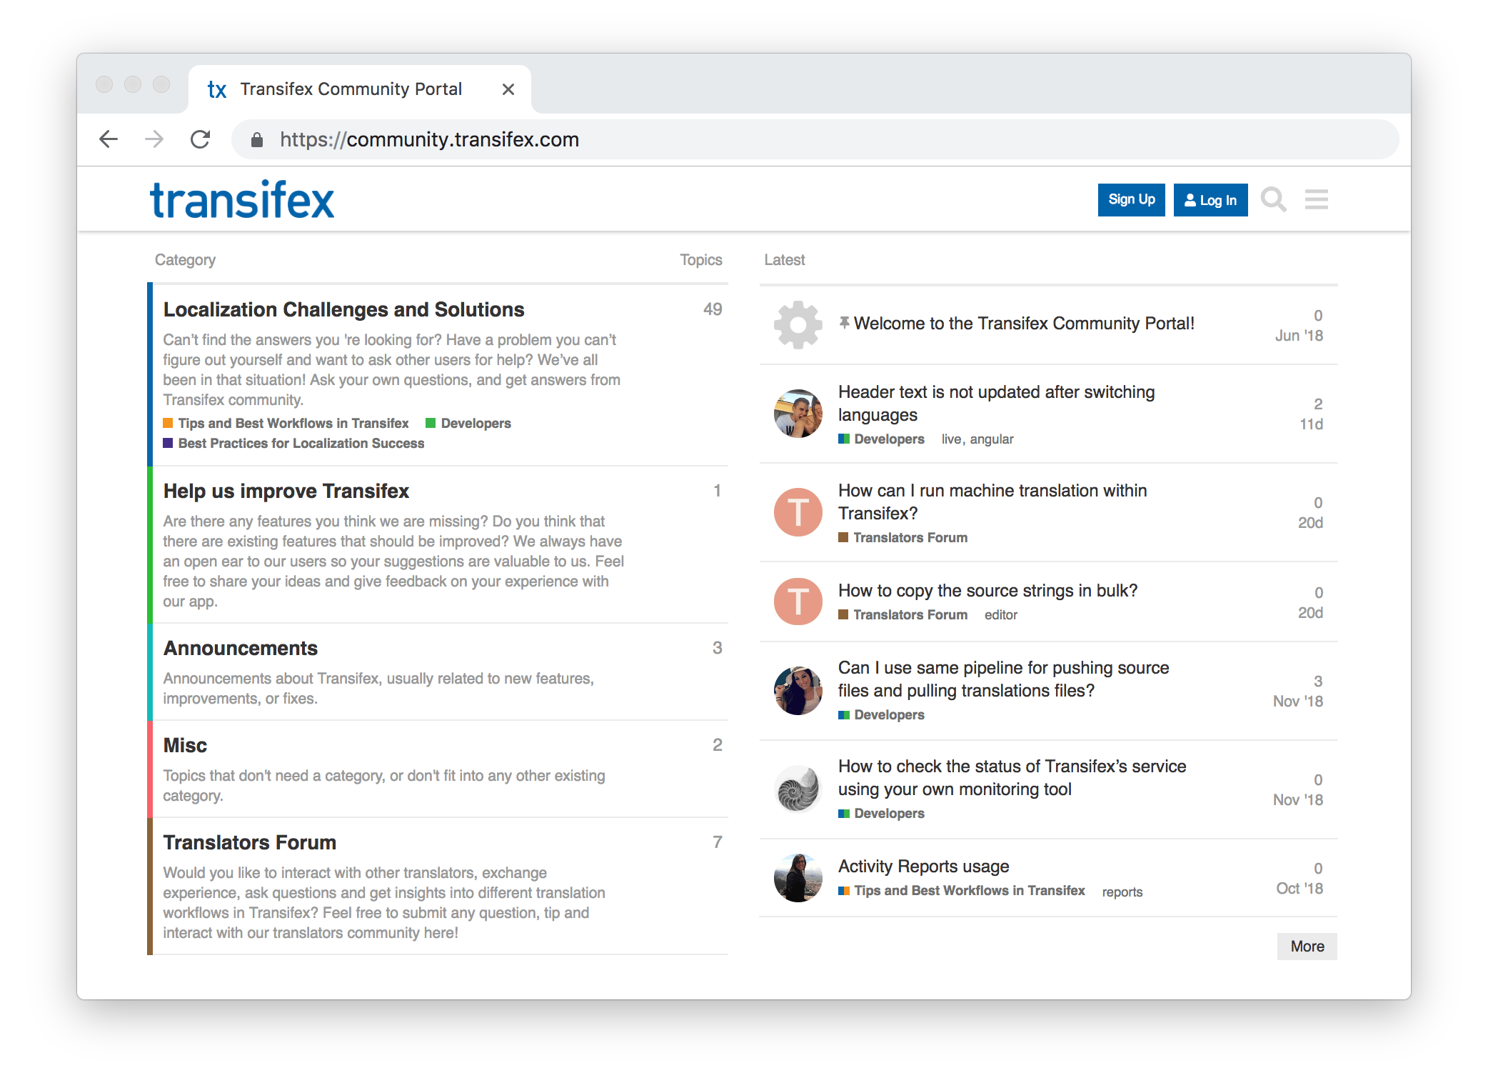Load more topics with More button
Viewport: 1493px width, 1073px height.
(x=1307, y=946)
